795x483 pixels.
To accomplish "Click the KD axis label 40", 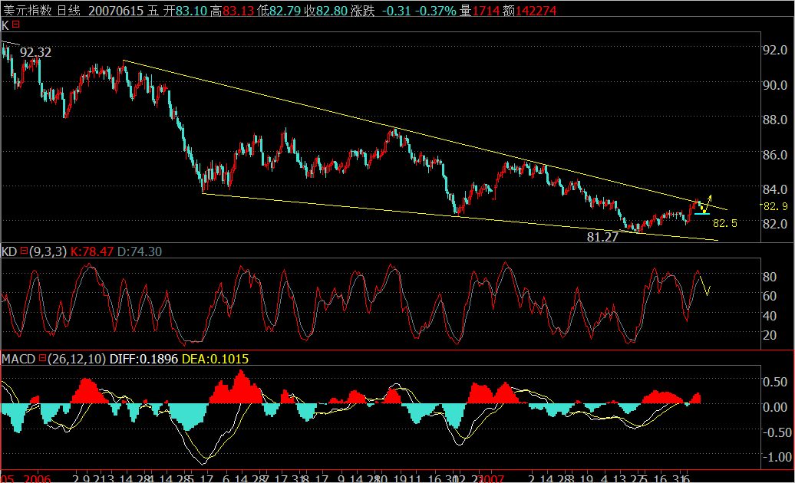I will (x=770, y=316).
